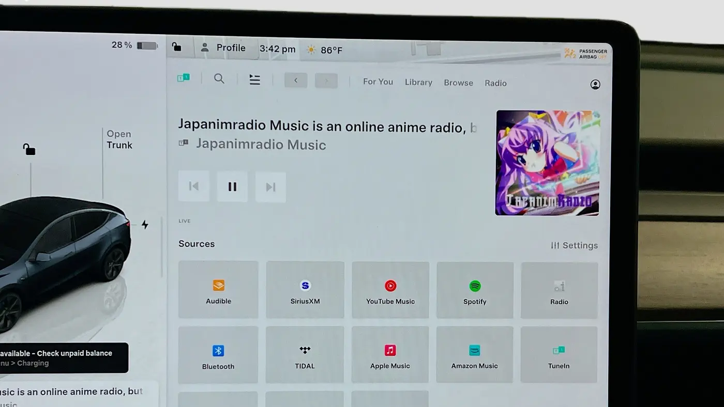Select Audible as the audio source
This screenshot has height=407, width=724.
point(218,290)
